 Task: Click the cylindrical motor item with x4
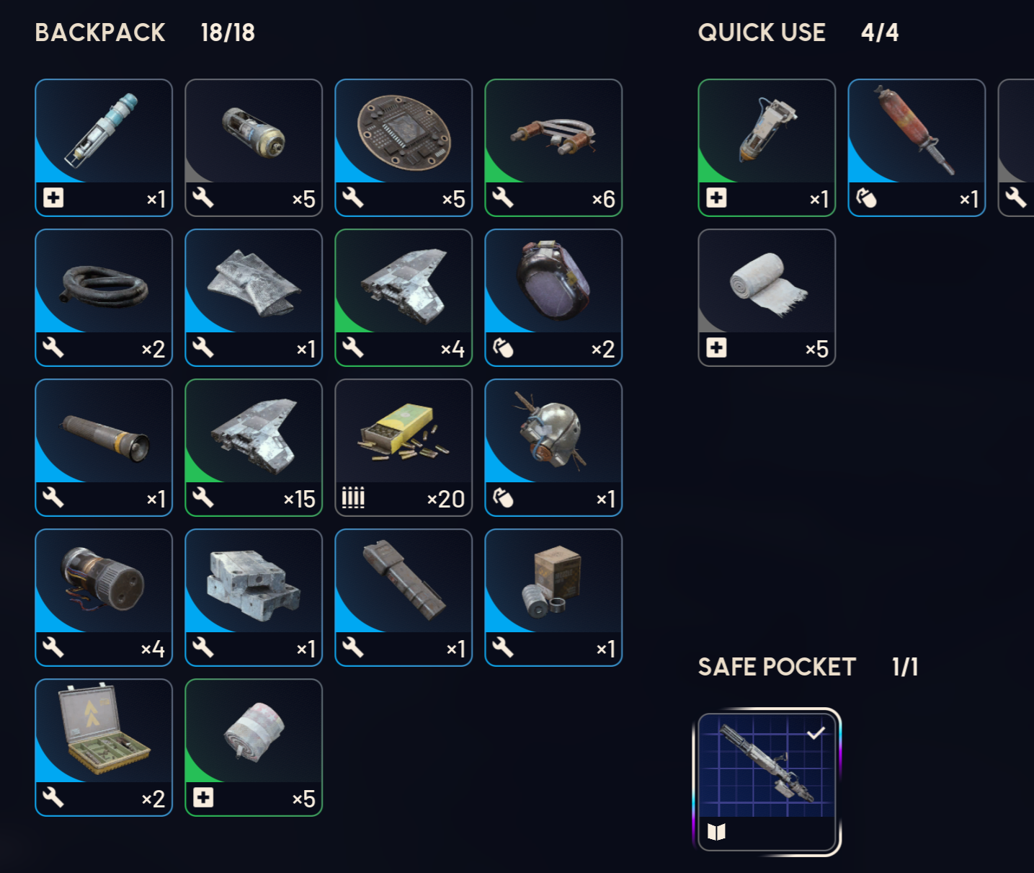tap(104, 598)
